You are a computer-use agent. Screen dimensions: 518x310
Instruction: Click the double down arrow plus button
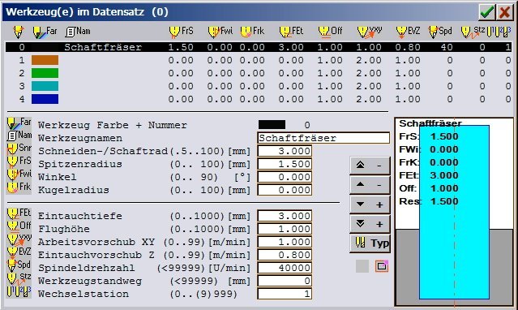point(370,224)
